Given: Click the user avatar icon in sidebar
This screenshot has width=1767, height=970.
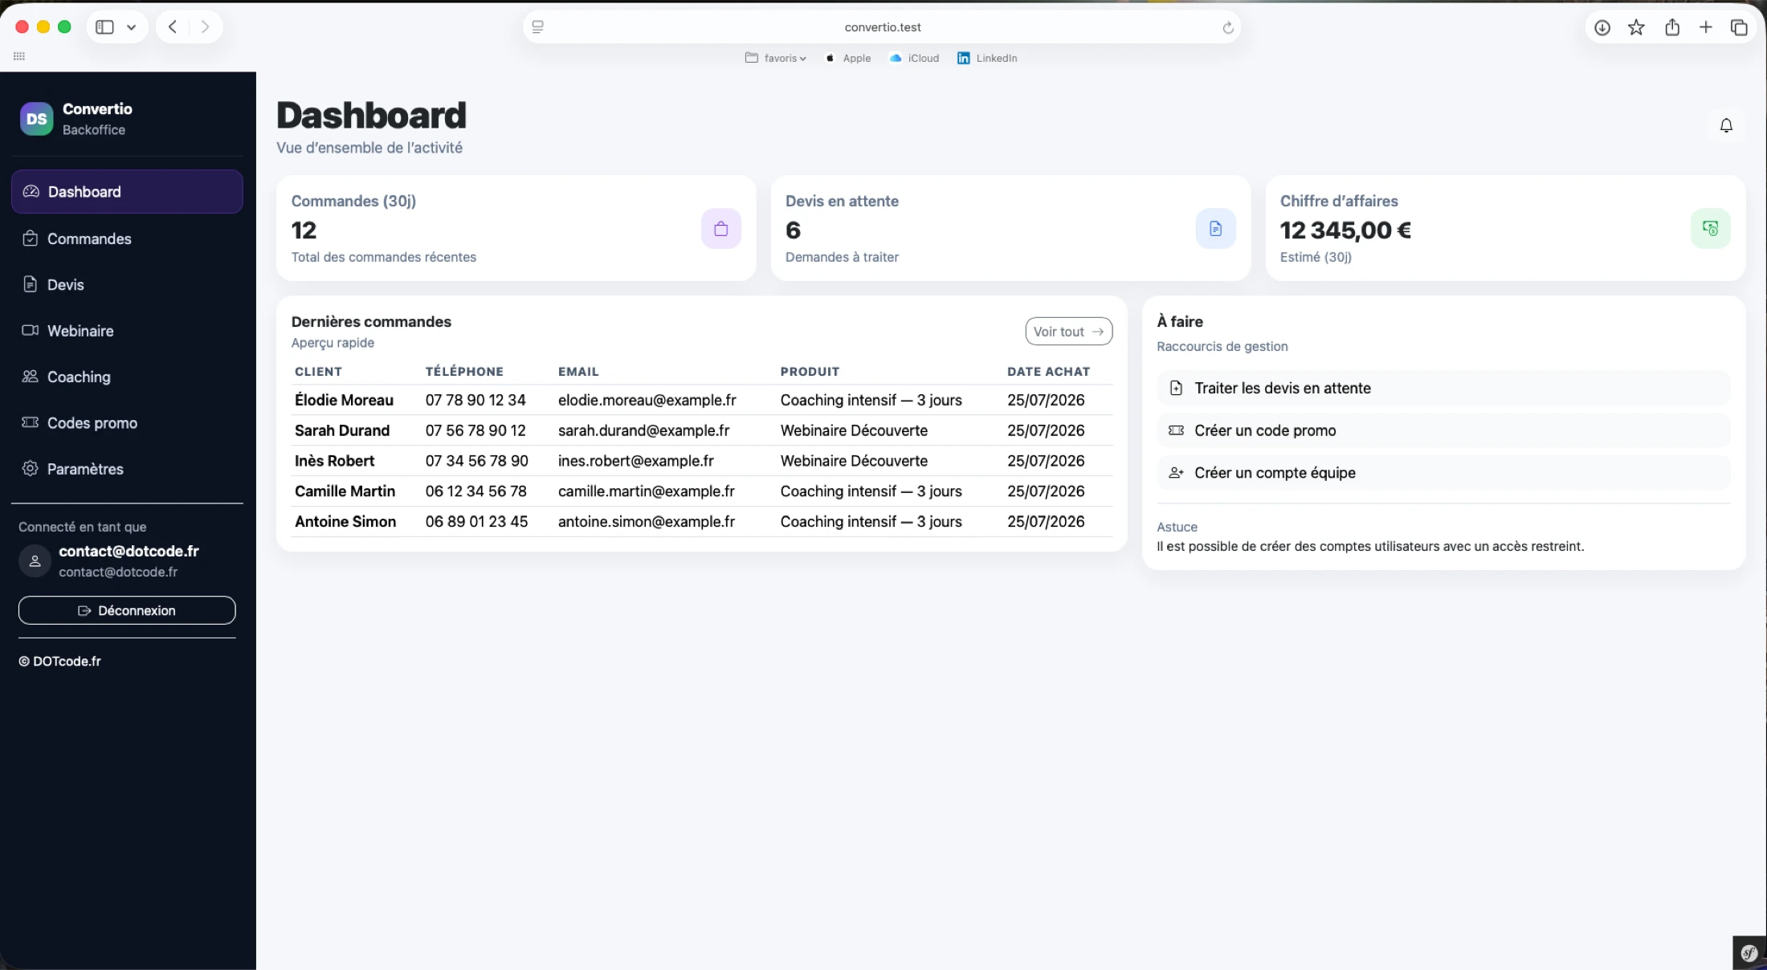Looking at the screenshot, I should pos(35,560).
